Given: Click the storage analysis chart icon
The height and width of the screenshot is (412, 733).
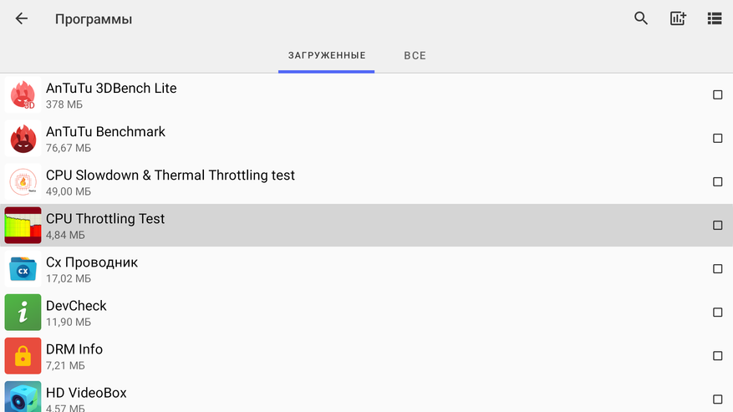Looking at the screenshot, I should 678,18.
